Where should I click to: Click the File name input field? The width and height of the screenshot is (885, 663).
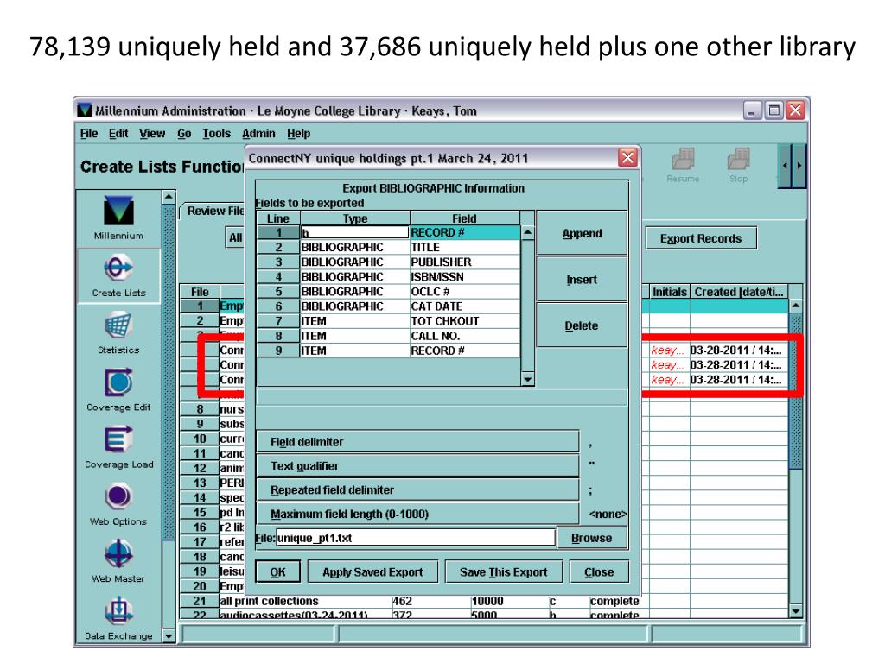[416, 538]
